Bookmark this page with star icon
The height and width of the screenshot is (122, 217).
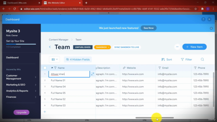tap(196, 9)
